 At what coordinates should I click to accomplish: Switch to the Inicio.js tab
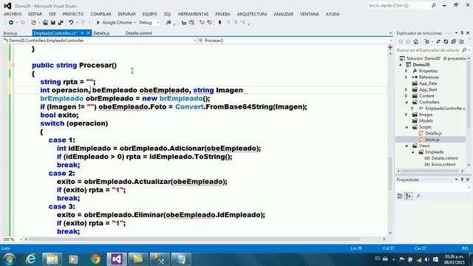tap(10, 33)
